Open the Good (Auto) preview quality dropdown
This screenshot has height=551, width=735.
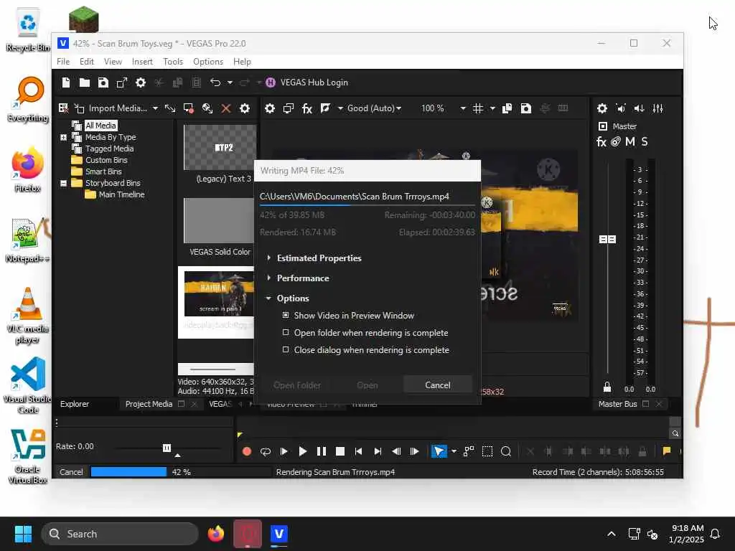374,108
